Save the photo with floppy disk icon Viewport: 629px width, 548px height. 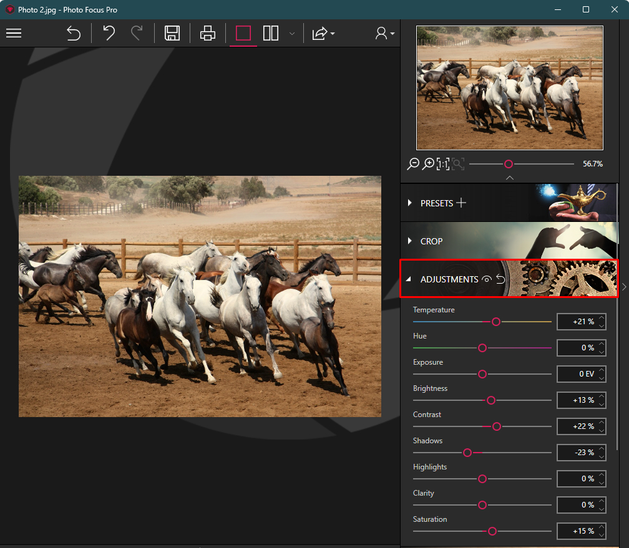[172, 33]
